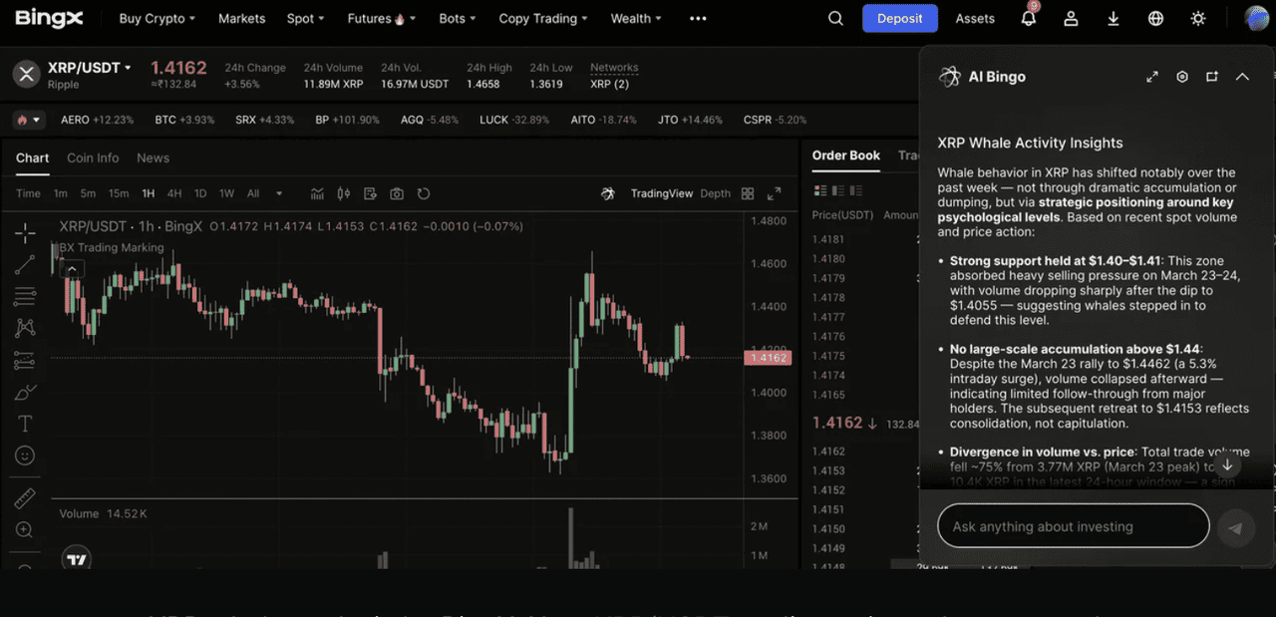
Task: Reset chart with refresh icon
Action: tap(424, 193)
